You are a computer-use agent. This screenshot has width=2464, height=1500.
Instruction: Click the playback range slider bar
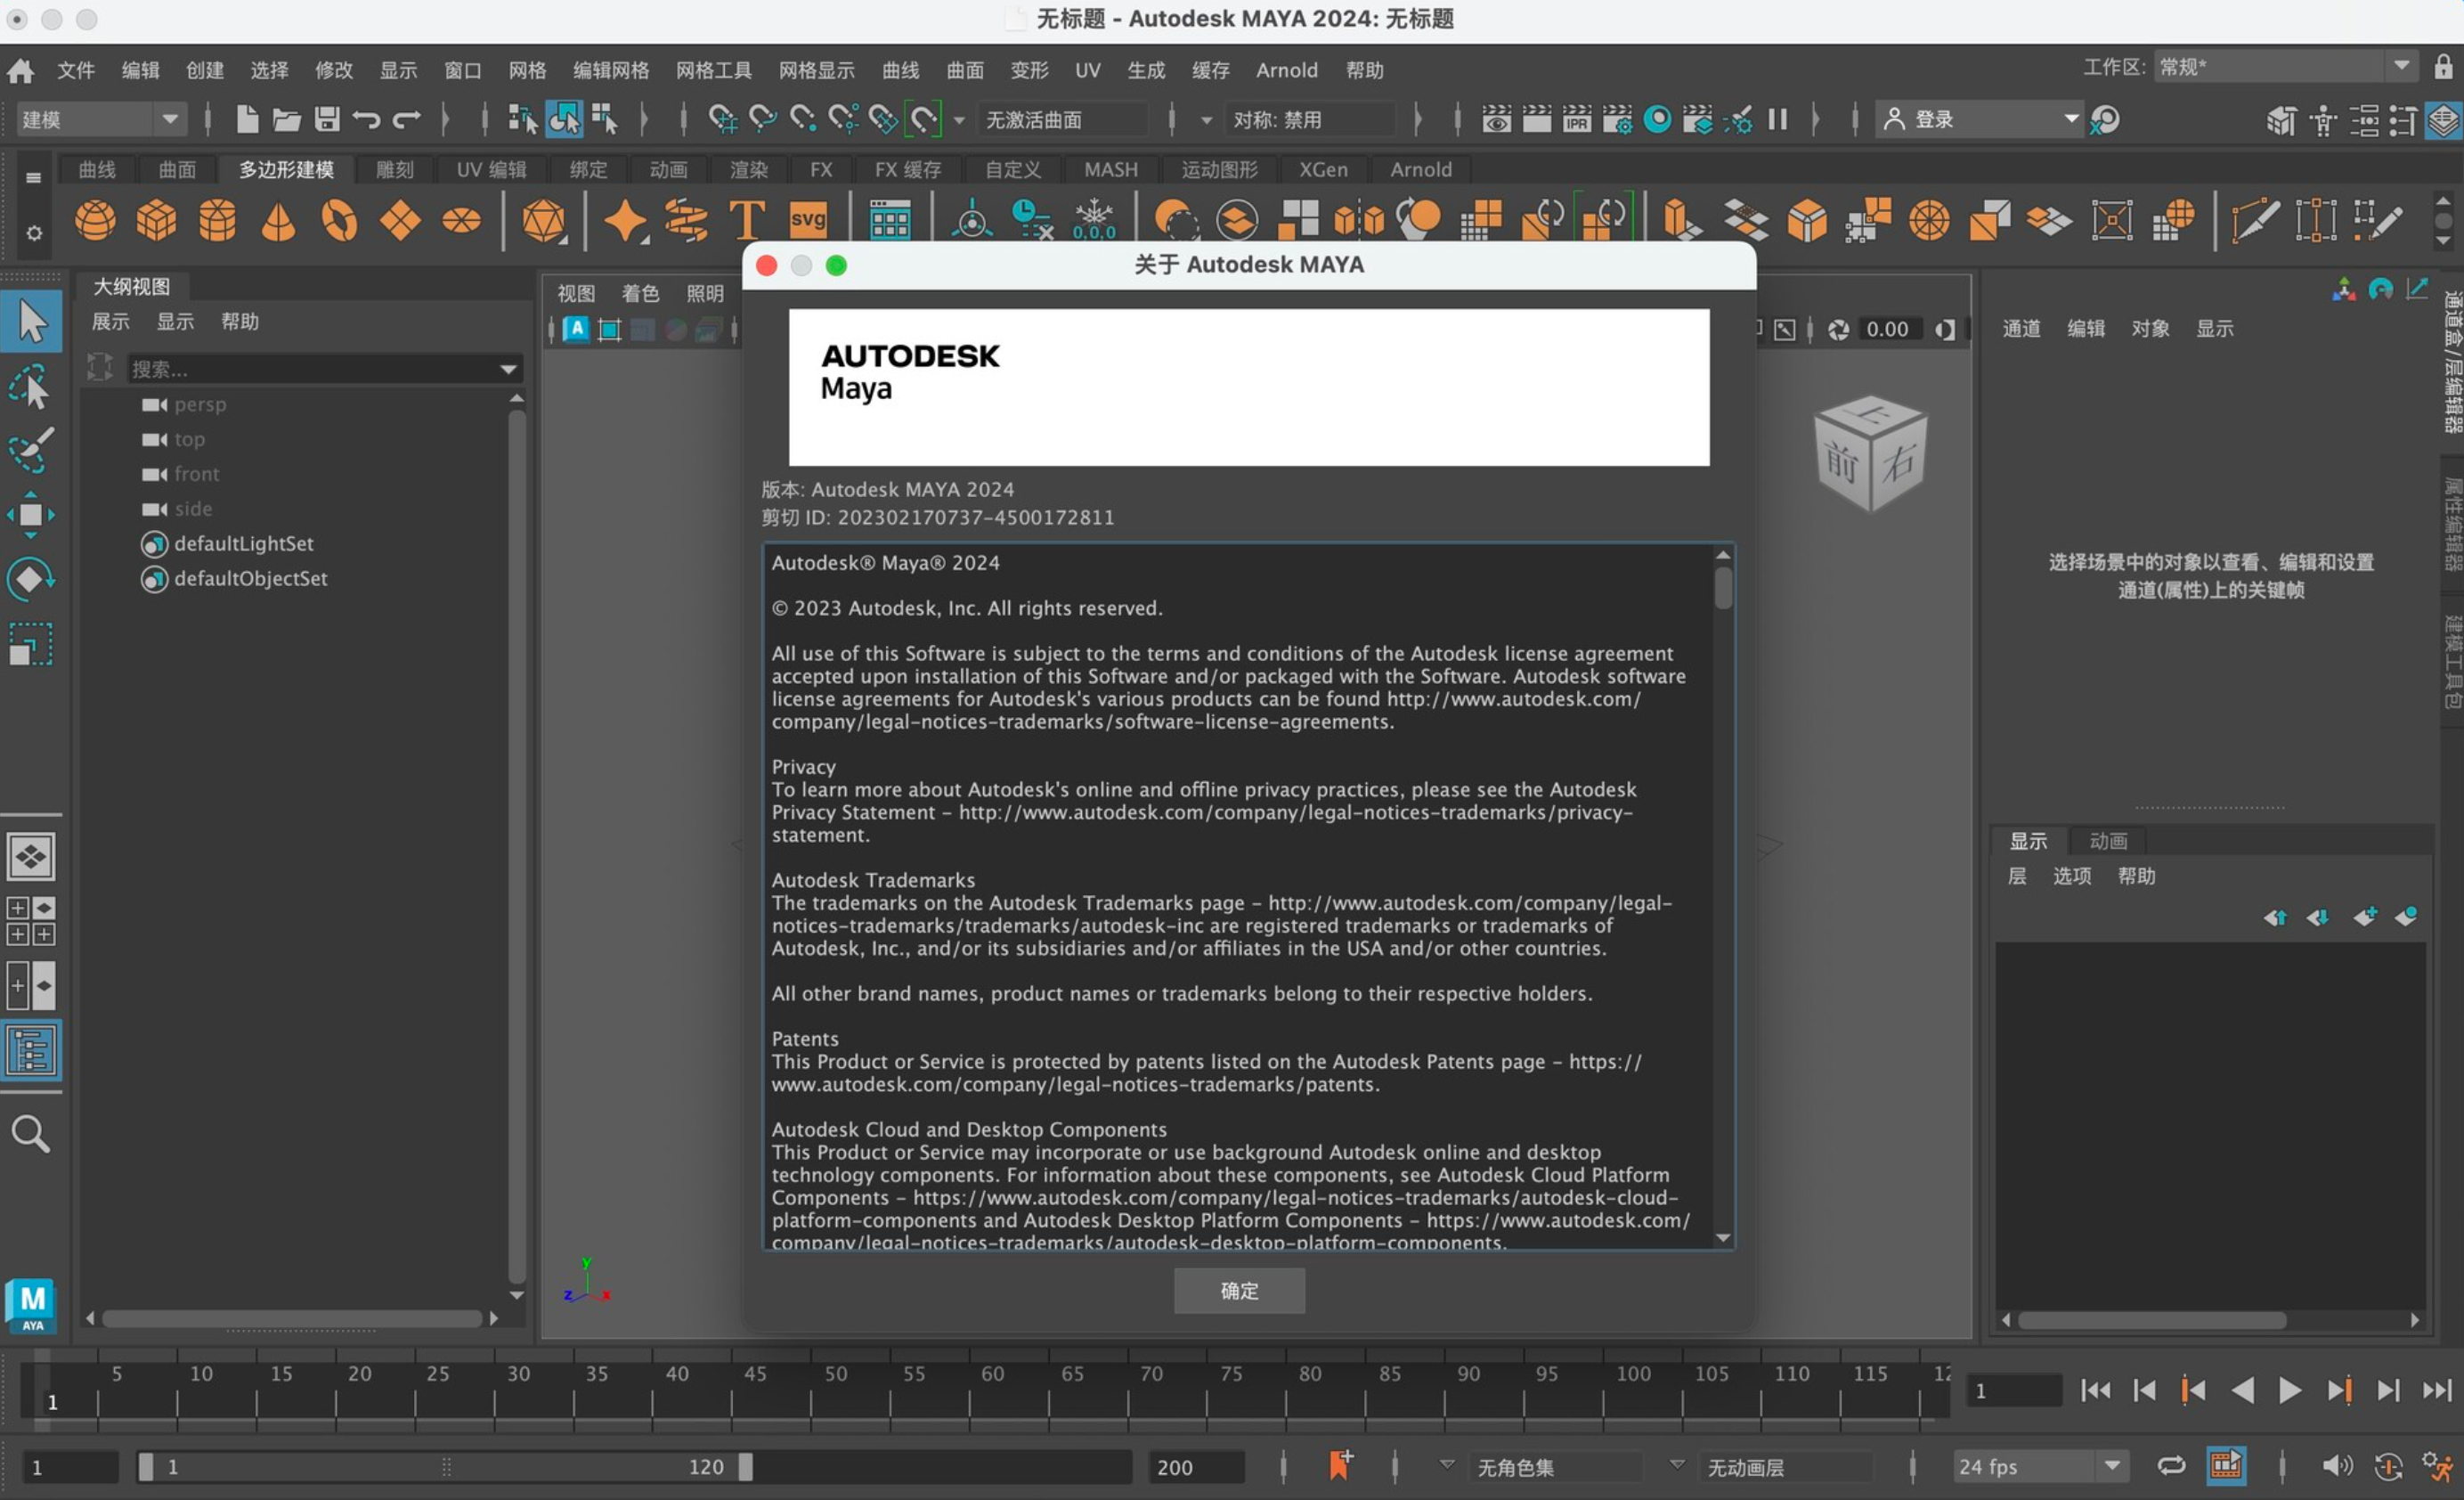click(x=446, y=1467)
